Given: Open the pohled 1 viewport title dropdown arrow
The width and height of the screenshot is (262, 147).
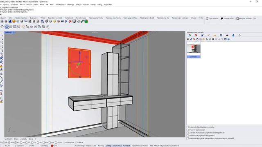Looking at the screenshot, I should (x=14, y=32).
